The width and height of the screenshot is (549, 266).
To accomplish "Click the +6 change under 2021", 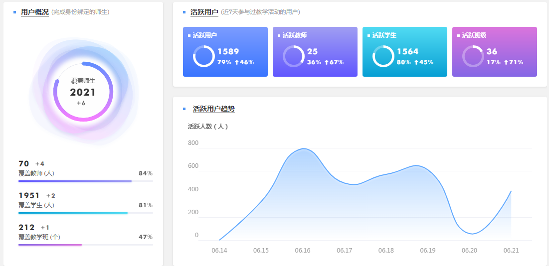I will point(81,103).
